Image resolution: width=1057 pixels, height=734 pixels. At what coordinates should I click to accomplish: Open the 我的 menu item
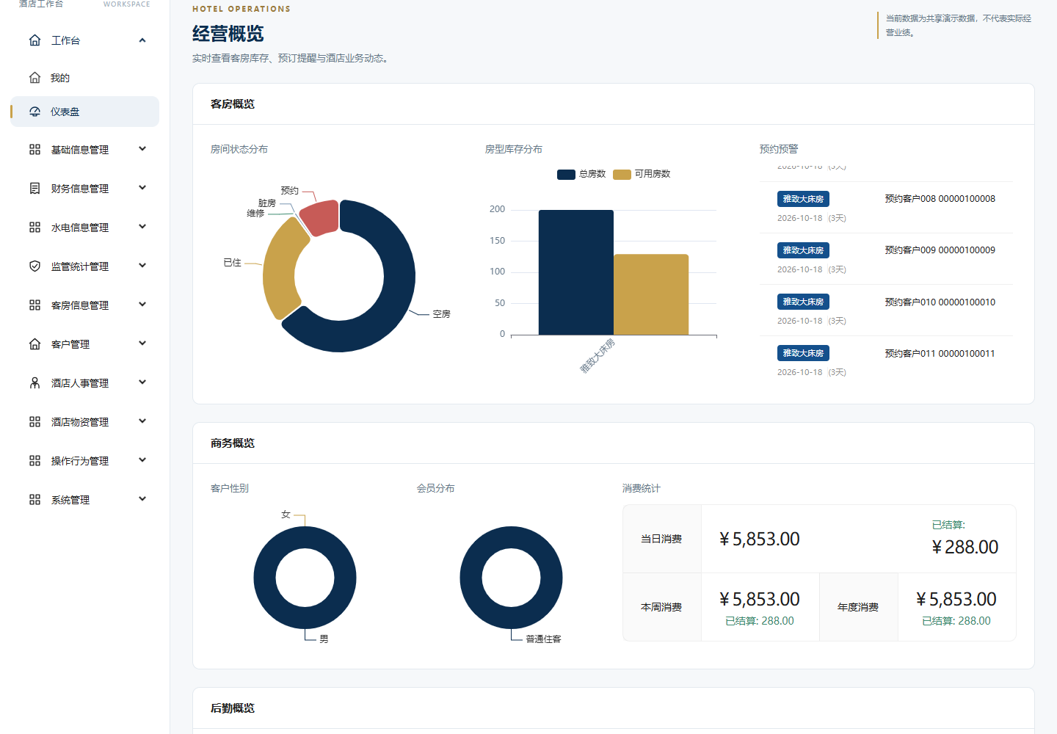tap(84, 78)
